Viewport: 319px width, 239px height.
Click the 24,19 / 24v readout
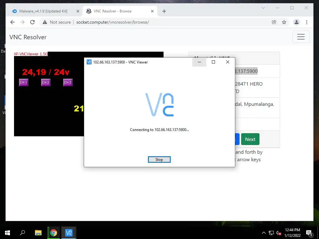(46, 72)
